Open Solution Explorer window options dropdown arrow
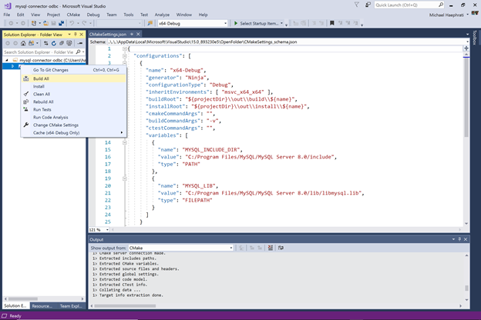 pos(69,35)
